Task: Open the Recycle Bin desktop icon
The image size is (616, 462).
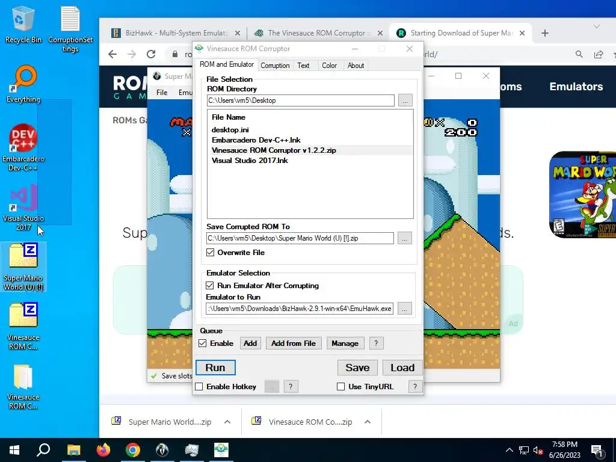Action: coord(23,24)
